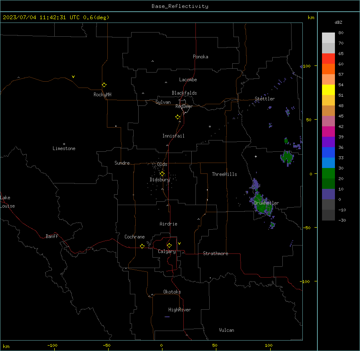Image resolution: width=360 pixels, height=351 pixels.
Task: Click the asterisk marker east of Innisfail
Action: [210, 126]
